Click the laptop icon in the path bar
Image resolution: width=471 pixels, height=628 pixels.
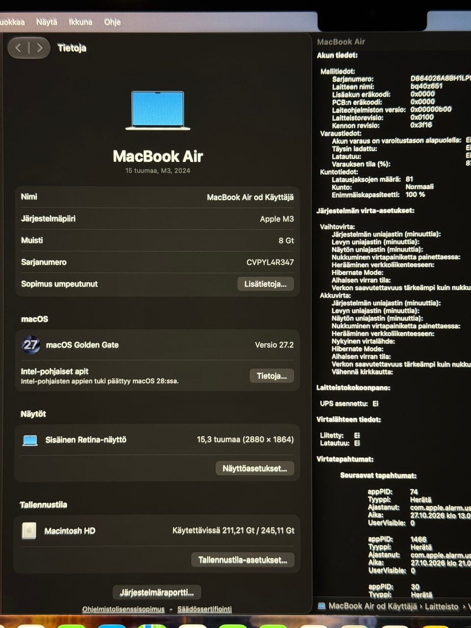click(x=321, y=606)
